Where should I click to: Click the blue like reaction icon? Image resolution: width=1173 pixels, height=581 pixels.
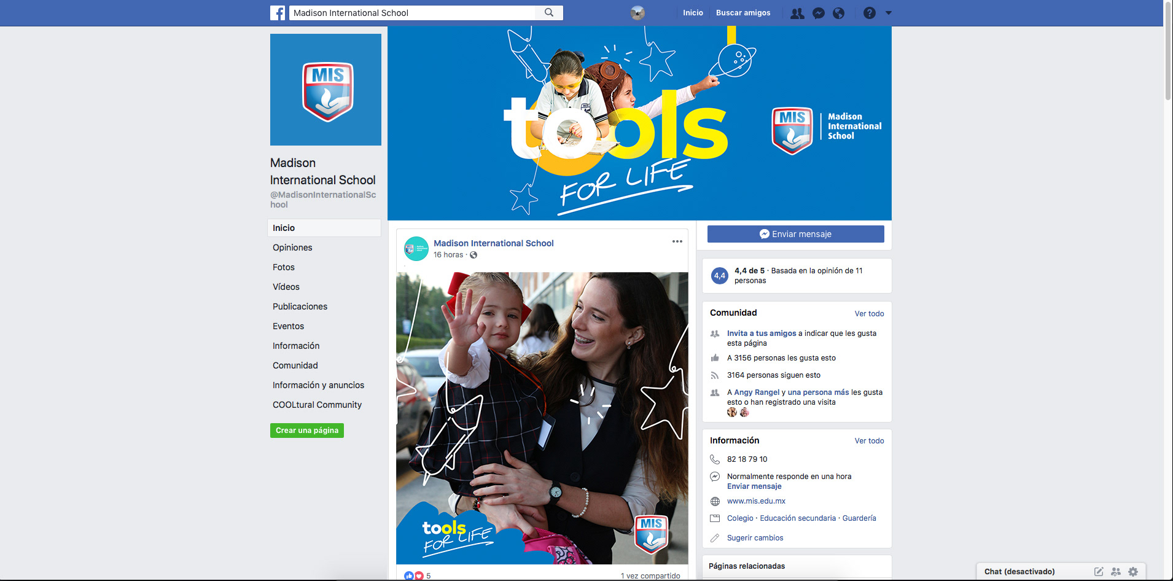[409, 576]
